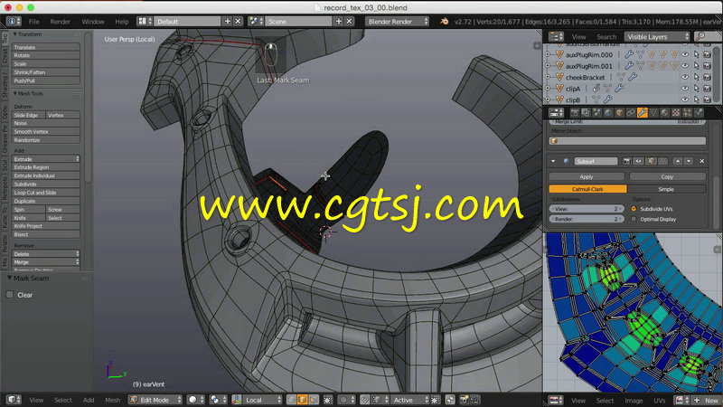Open the World properties tab (globe icon)
Viewport: 723px width, 407px height.
pyautogui.click(x=608, y=112)
